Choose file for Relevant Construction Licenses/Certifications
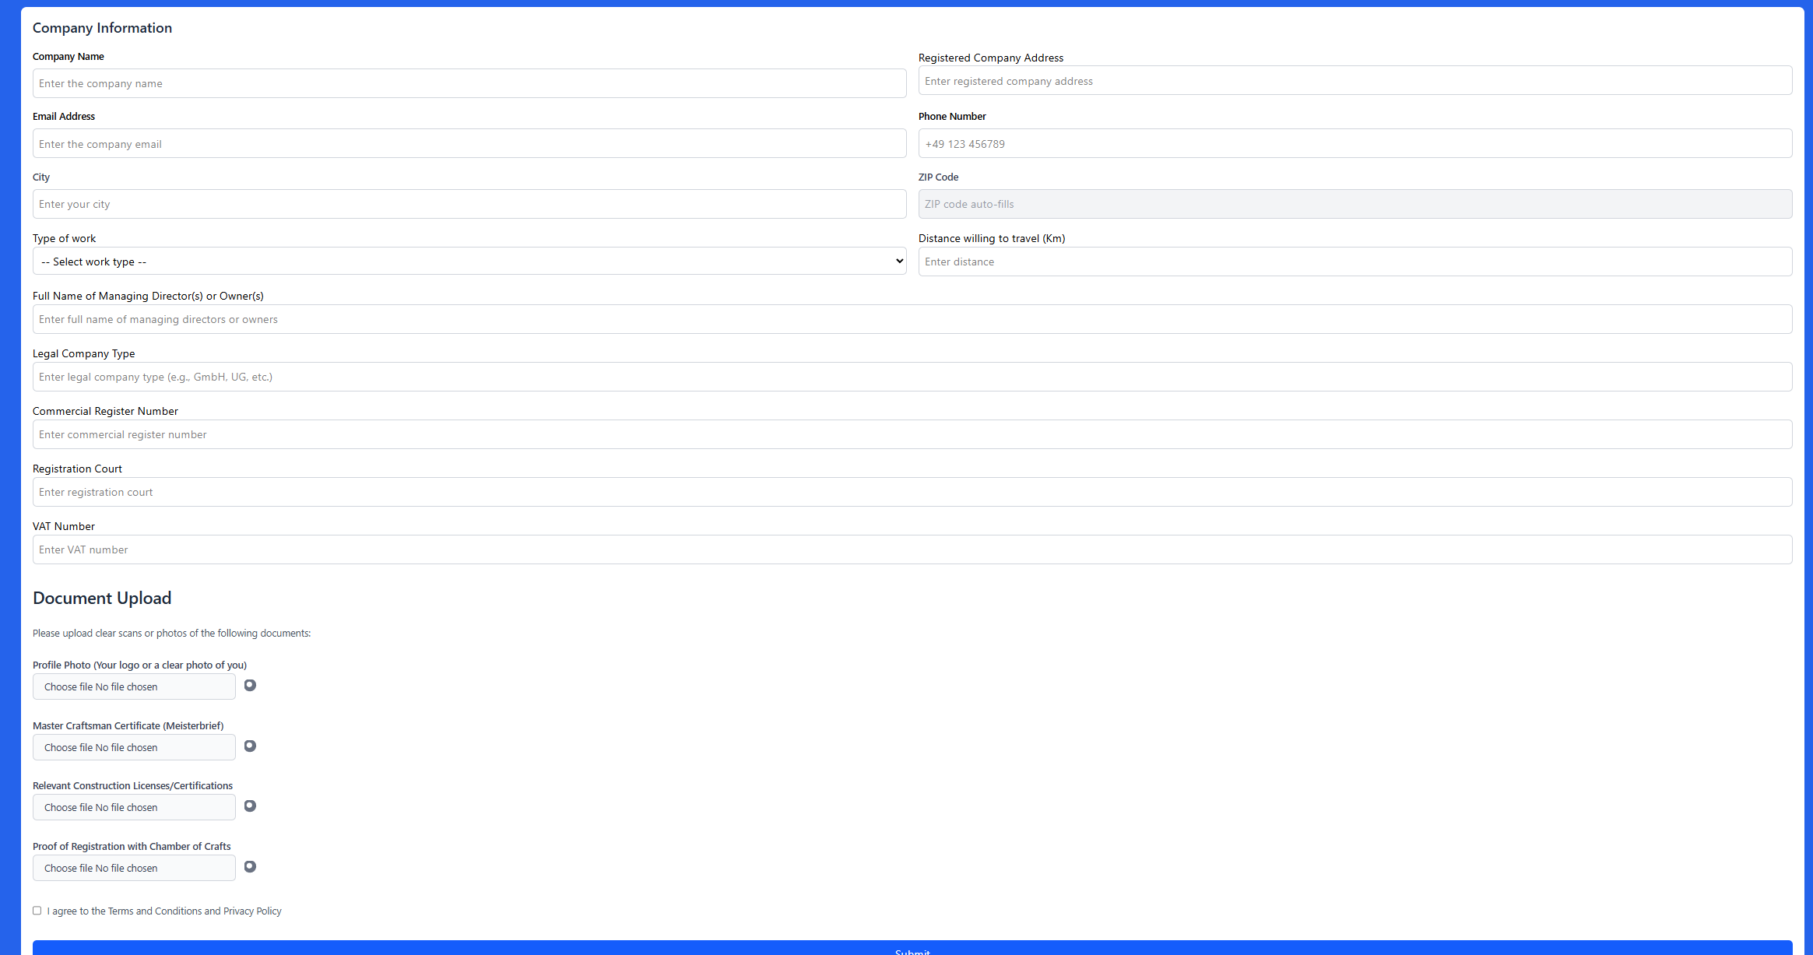This screenshot has width=1813, height=955. 134,807
